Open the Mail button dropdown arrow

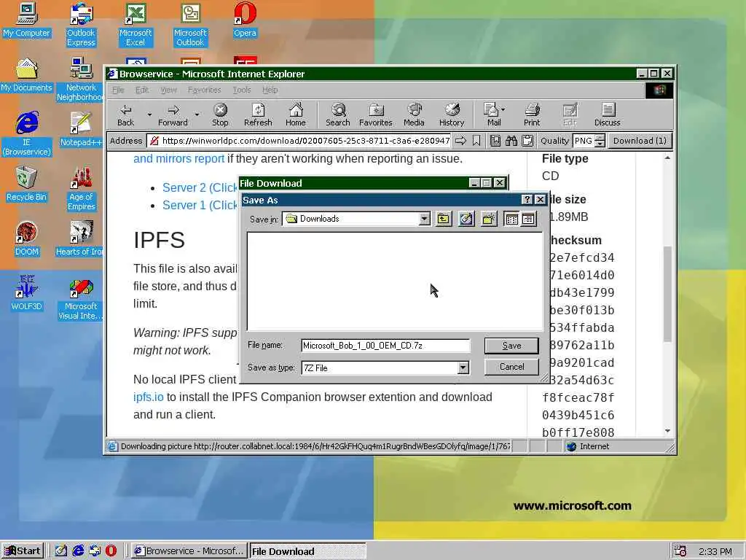[x=503, y=109]
